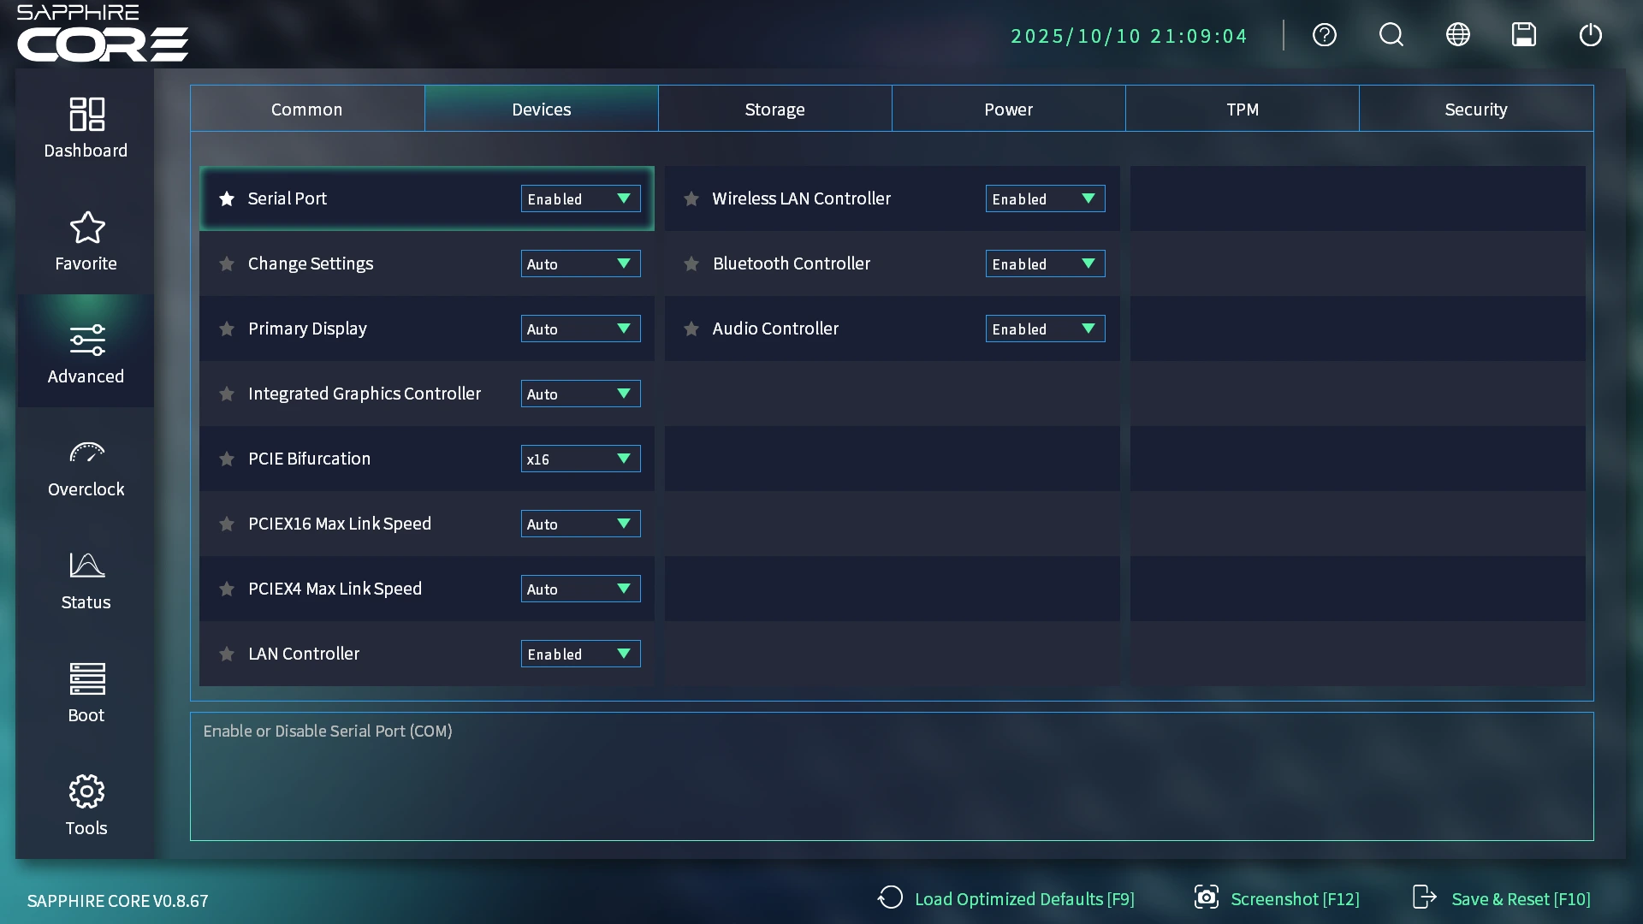Toggle favorite star for Bluetooth Controller
Viewport: 1643px width, 924px height.
[691, 264]
